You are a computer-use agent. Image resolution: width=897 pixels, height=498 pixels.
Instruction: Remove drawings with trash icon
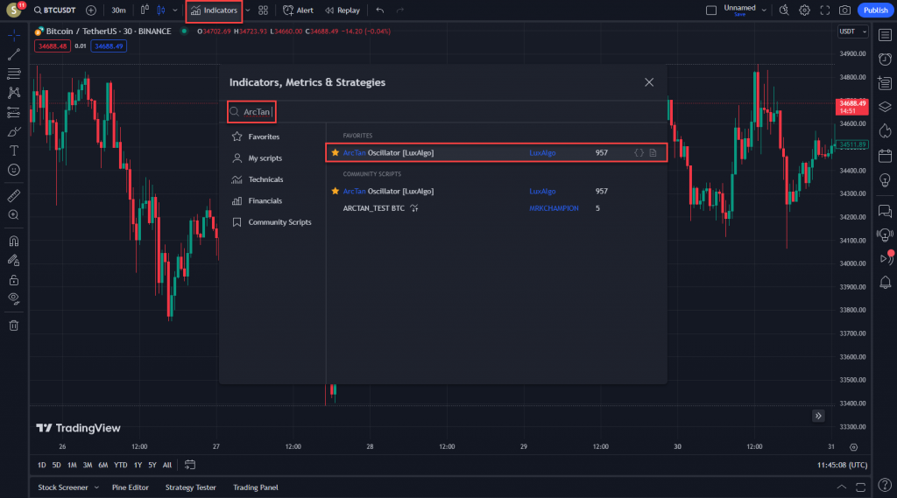pos(14,326)
